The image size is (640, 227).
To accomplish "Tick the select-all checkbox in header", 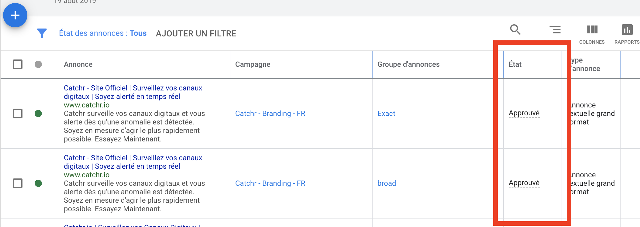I will (x=18, y=64).
